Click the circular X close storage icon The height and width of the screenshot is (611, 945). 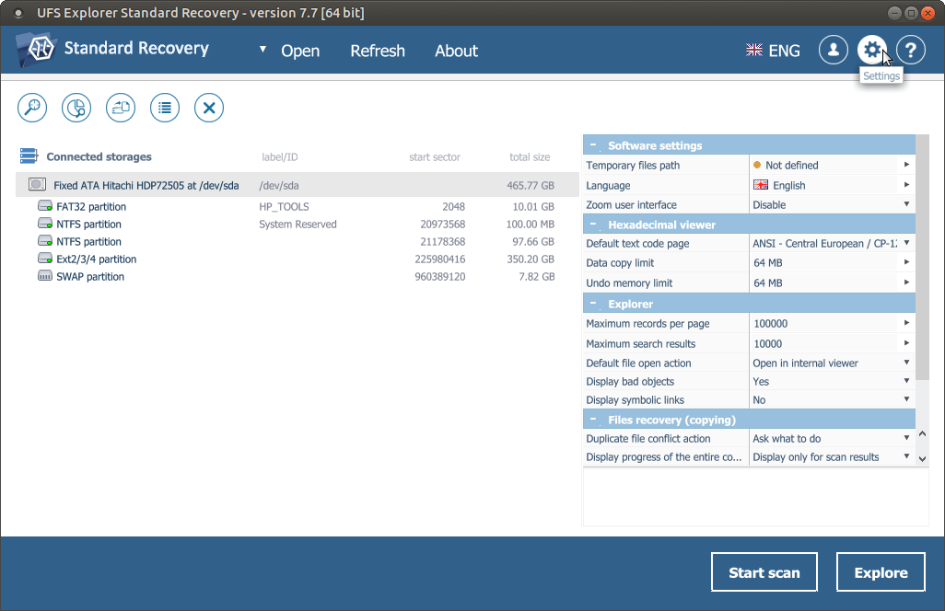click(x=209, y=108)
